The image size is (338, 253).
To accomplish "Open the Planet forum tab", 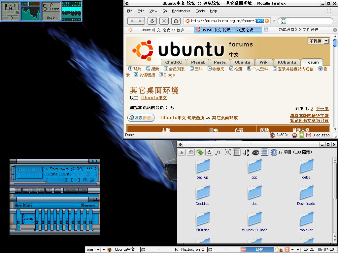I will 198,62.
